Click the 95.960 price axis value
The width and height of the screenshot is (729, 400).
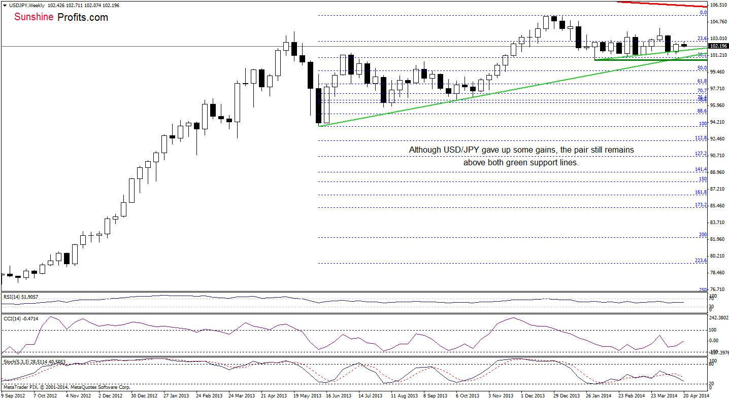coord(718,105)
